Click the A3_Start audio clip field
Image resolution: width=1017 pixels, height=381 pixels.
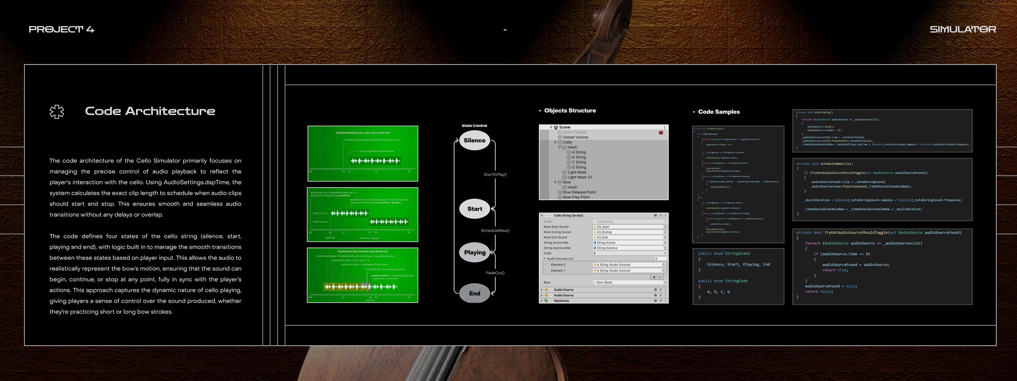point(630,227)
